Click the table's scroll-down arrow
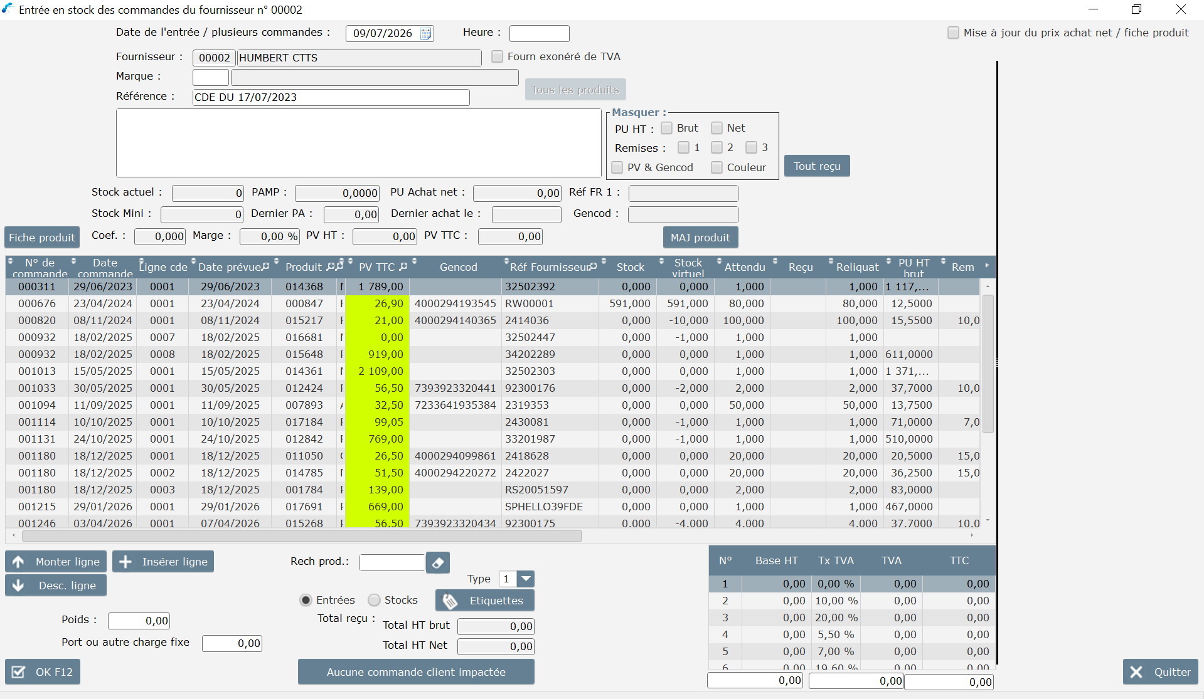Viewport: 1204px width, 699px height. pos(988,521)
